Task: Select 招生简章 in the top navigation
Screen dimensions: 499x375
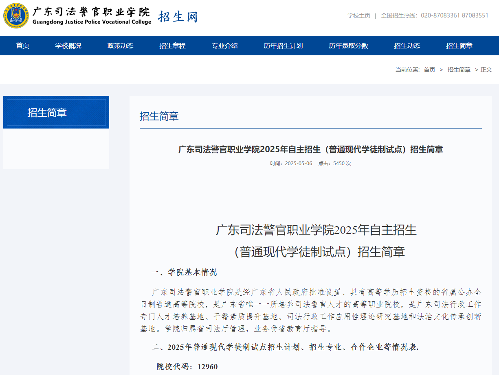Action: 459,46
